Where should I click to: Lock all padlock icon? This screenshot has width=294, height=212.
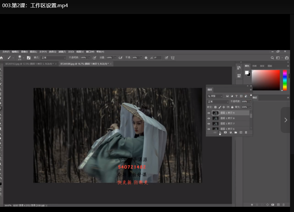(232, 107)
